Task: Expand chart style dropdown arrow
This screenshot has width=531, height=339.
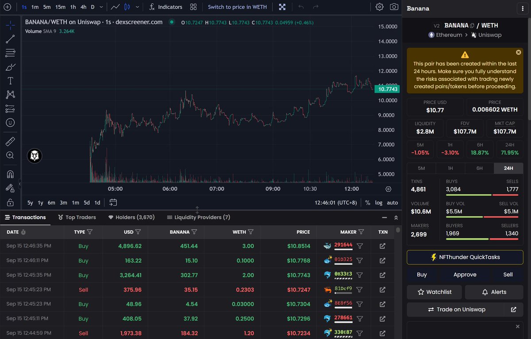Action: tap(138, 7)
